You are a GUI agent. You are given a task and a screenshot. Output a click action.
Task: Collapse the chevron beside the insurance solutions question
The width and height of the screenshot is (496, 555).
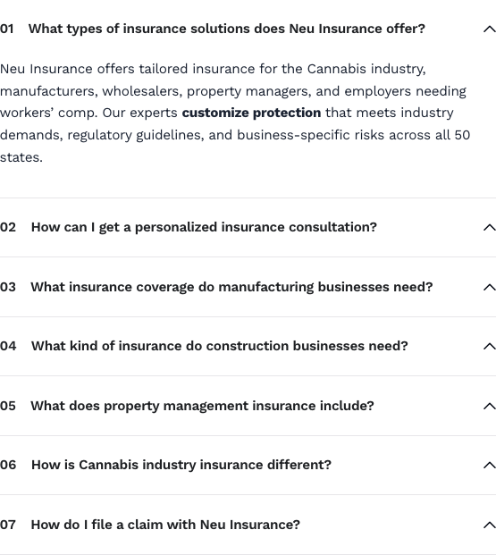pyautogui.click(x=489, y=29)
